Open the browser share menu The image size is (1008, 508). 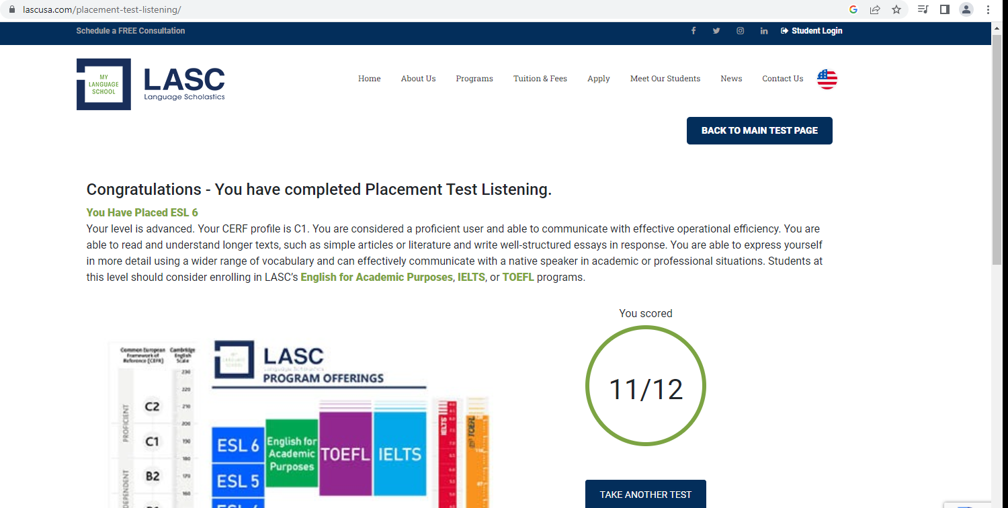[875, 9]
